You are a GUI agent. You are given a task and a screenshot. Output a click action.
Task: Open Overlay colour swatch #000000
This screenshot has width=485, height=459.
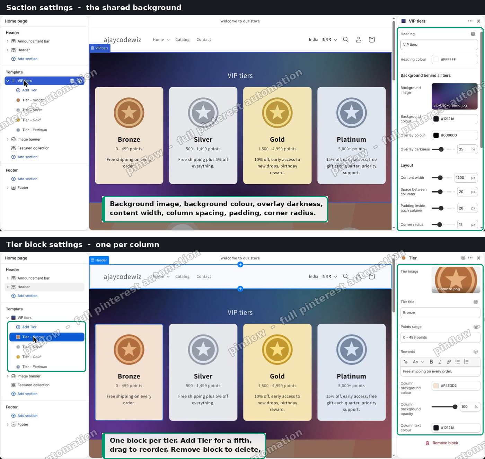(x=436, y=135)
